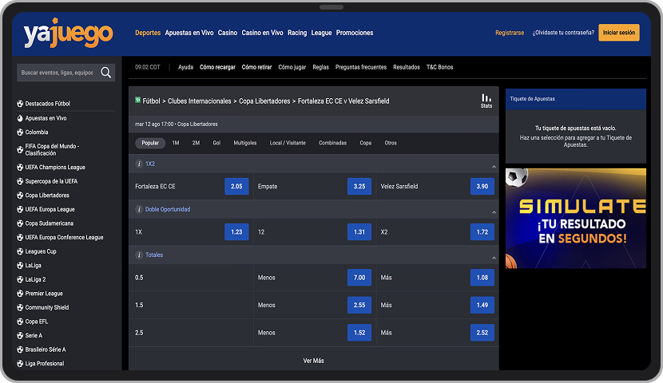Viewport: 663px width, 383px height.
Task: Click the ball icon beside UEFA Champions League
Action: (20, 168)
